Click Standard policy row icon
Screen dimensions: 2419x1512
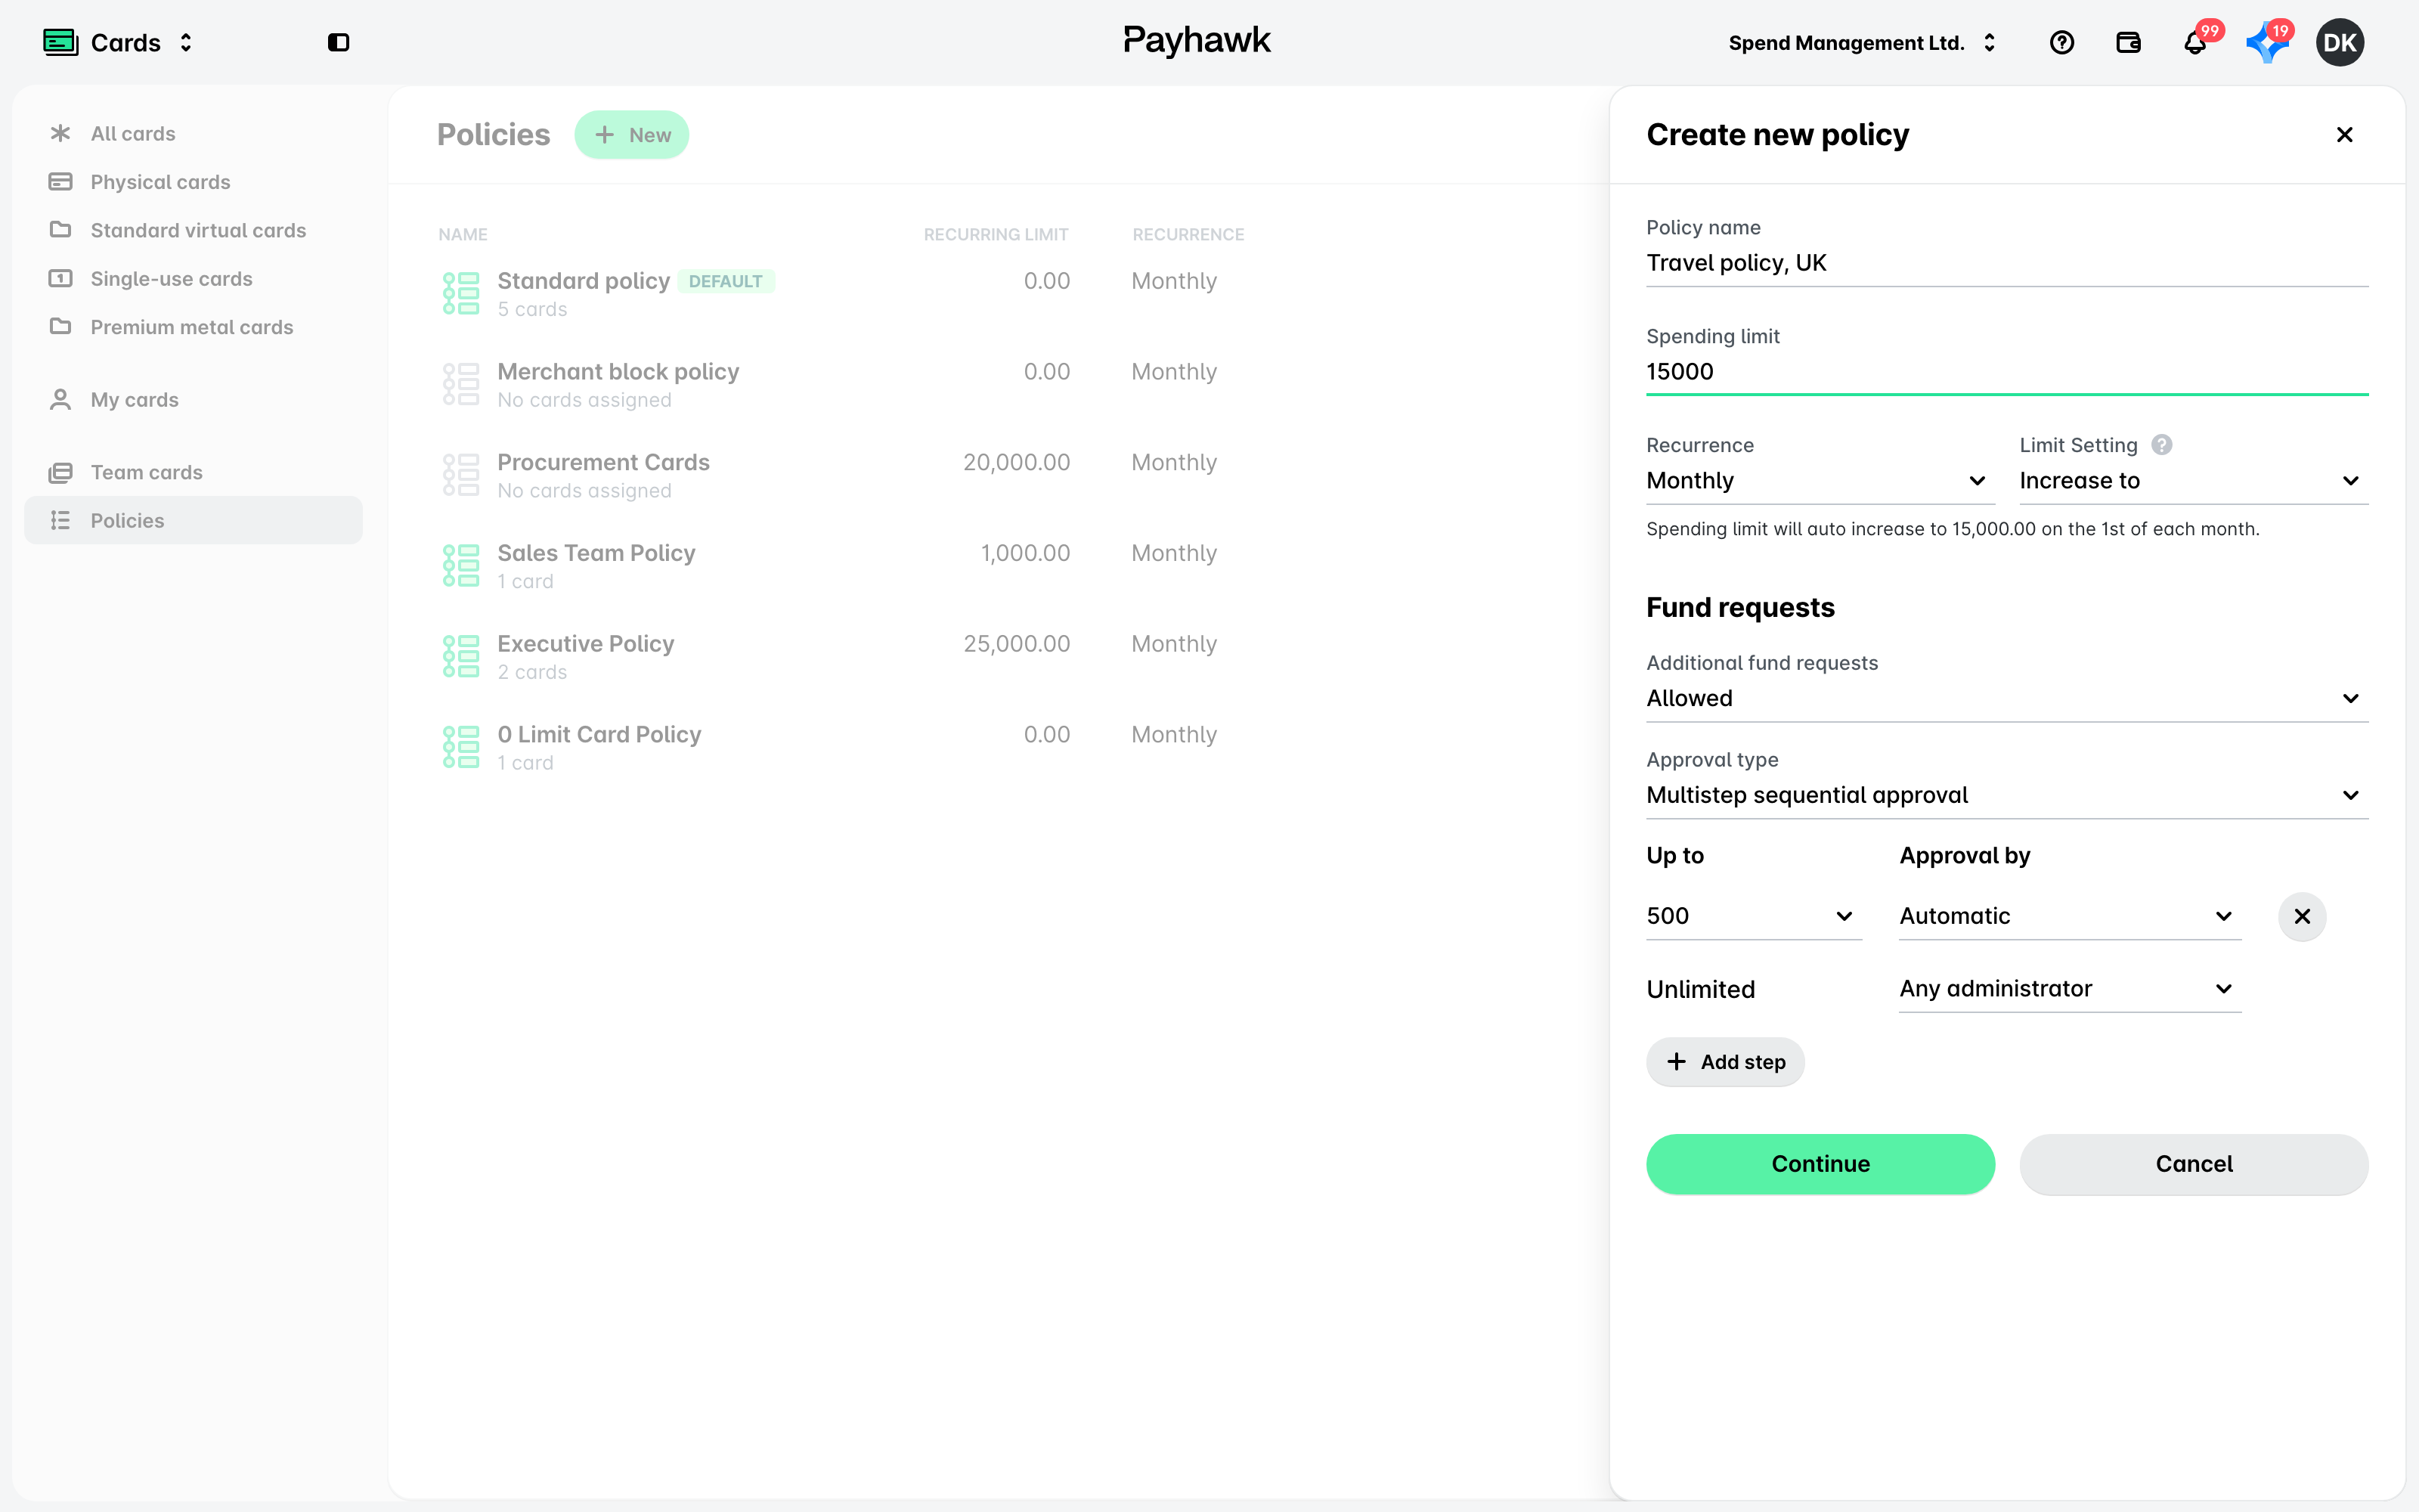coord(461,293)
